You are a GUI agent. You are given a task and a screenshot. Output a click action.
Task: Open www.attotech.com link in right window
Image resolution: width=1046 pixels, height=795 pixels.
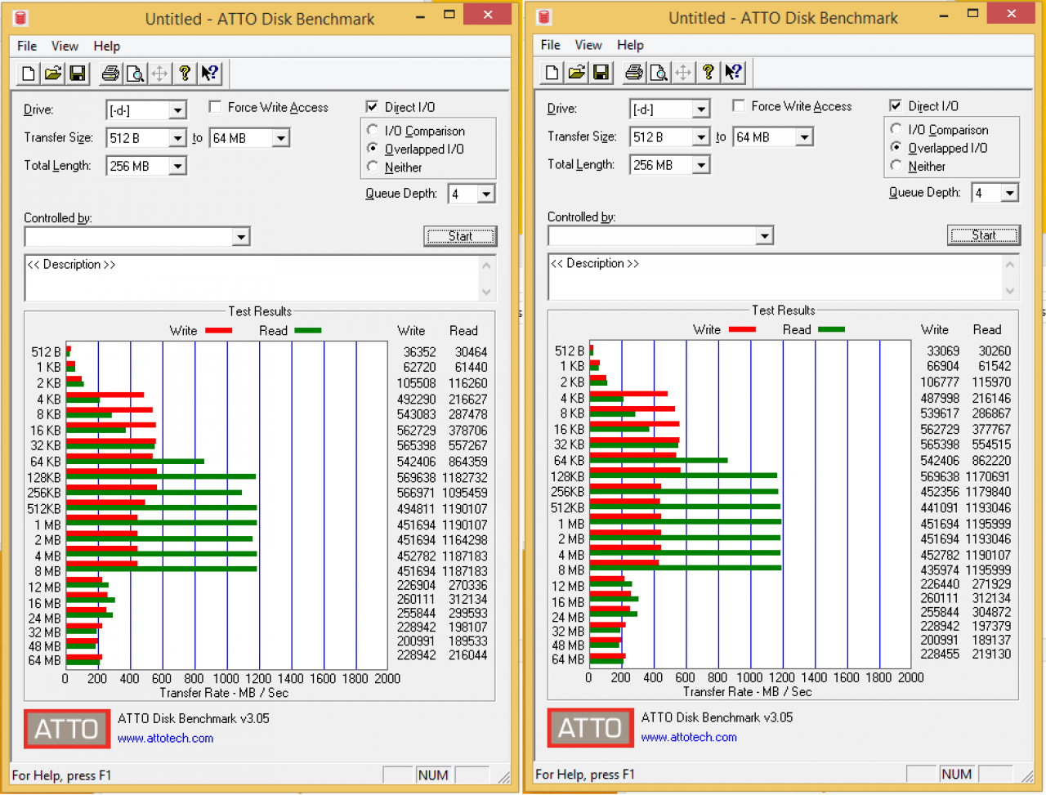pyautogui.click(x=689, y=737)
